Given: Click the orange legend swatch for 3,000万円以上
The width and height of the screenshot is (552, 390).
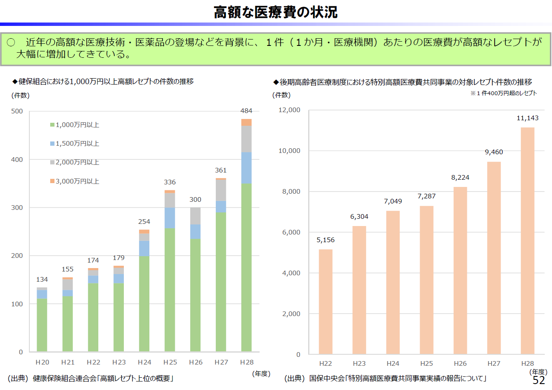Looking at the screenshot, I should (52, 181).
